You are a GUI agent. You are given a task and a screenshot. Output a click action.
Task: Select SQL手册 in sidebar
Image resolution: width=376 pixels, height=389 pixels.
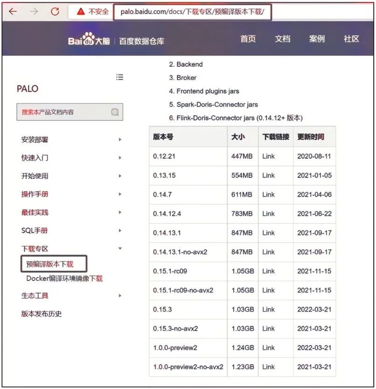(x=35, y=231)
